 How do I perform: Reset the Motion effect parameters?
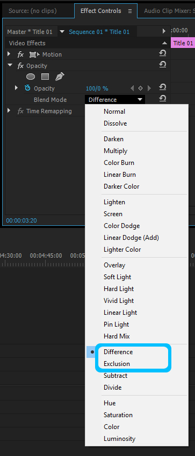coord(163,53)
